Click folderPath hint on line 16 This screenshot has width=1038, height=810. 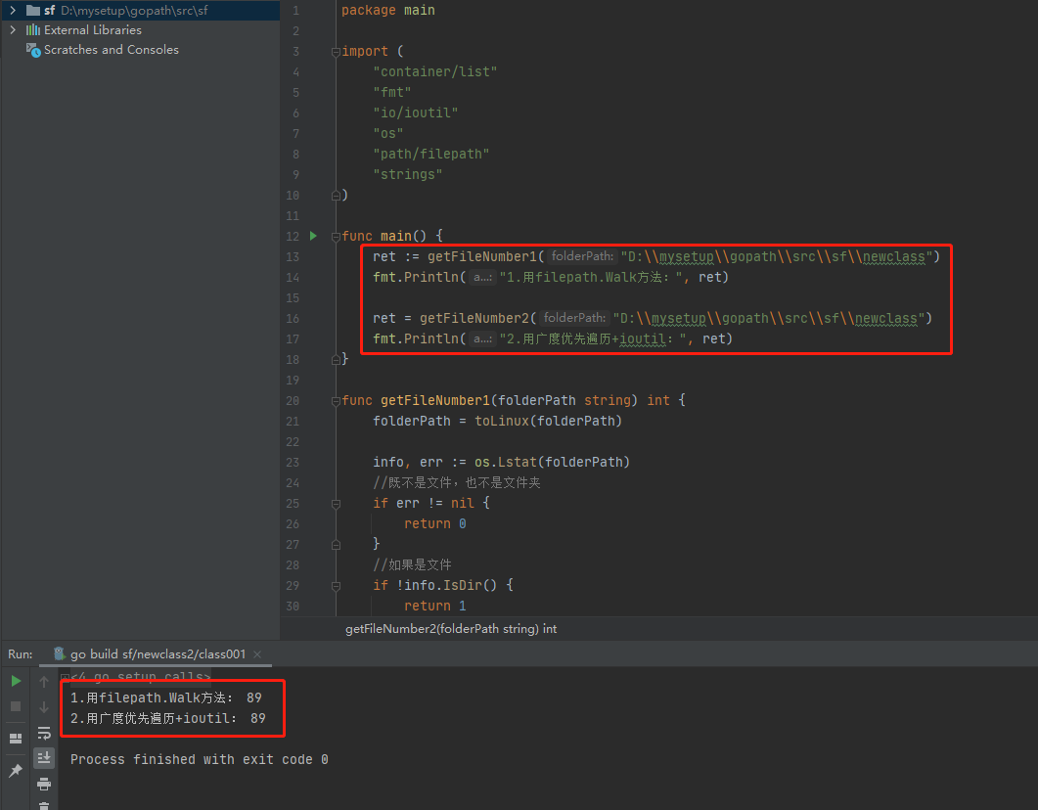(574, 318)
